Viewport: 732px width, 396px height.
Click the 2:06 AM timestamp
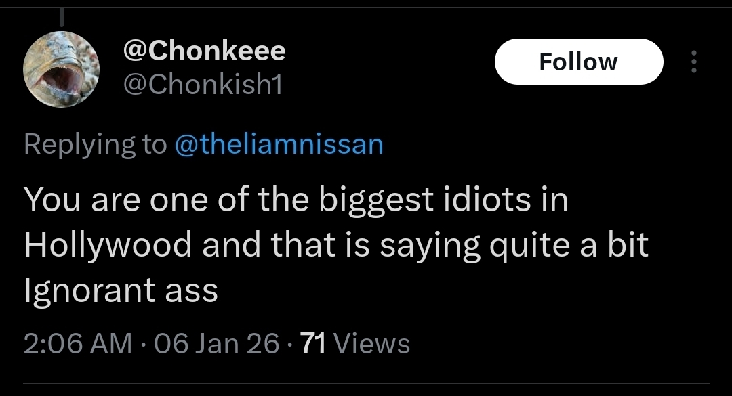(x=78, y=344)
